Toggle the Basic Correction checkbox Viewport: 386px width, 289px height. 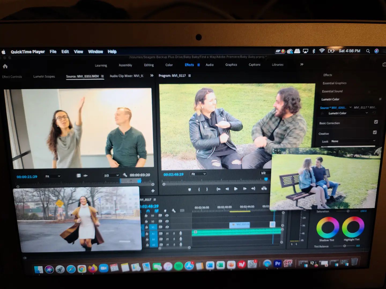(x=376, y=122)
